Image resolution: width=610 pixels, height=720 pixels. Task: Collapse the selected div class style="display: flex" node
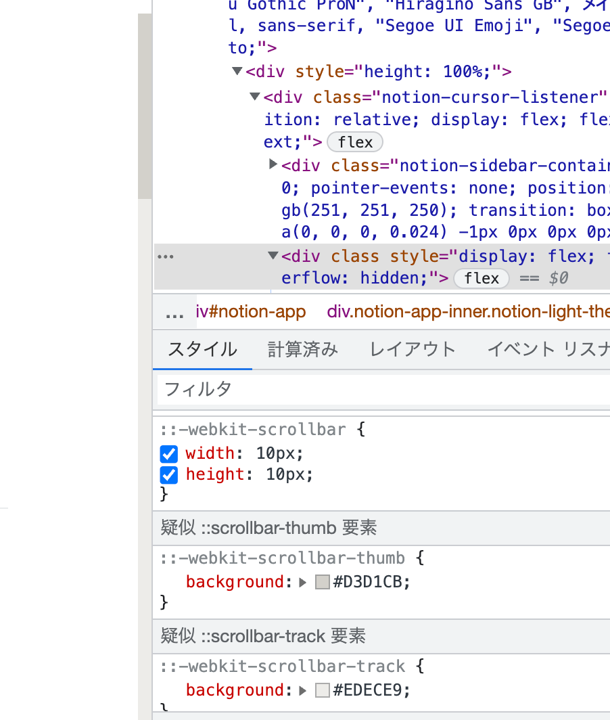[273, 255]
